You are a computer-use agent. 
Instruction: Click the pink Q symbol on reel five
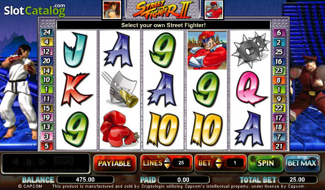click(x=251, y=88)
